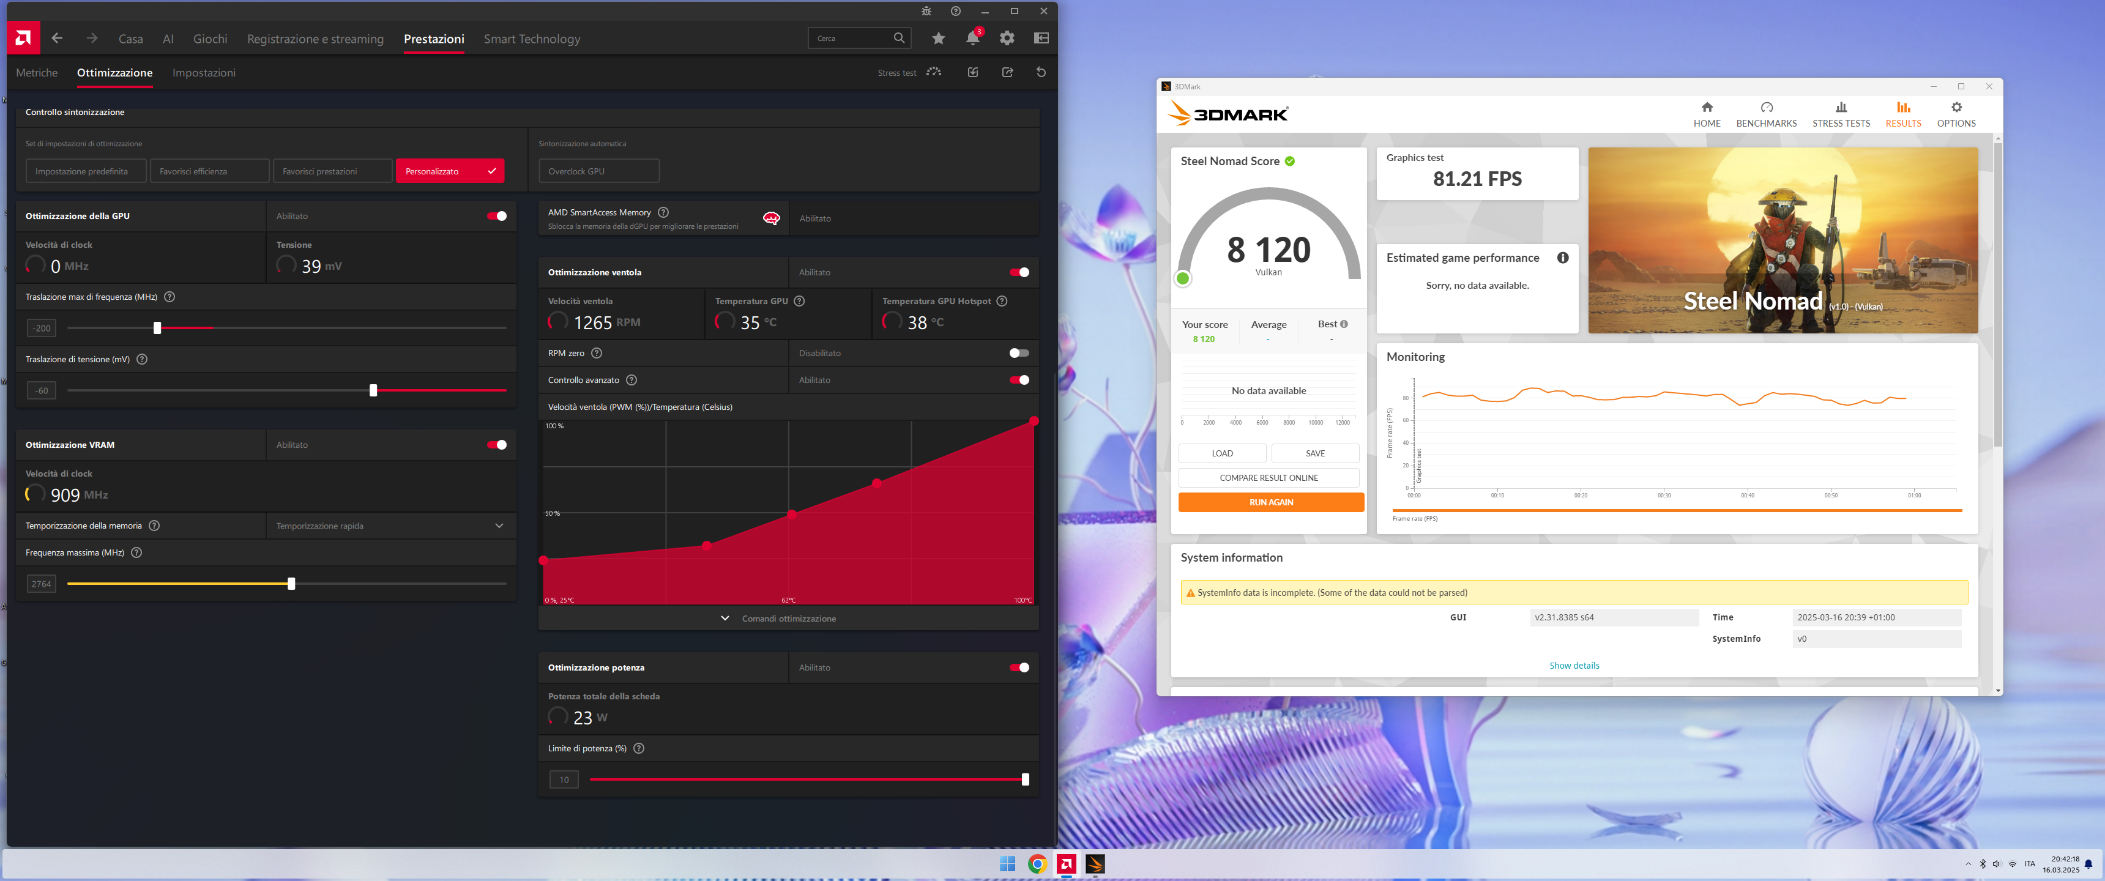Click fan curve point at 62°C
2105x881 pixels.
[791, 514]
